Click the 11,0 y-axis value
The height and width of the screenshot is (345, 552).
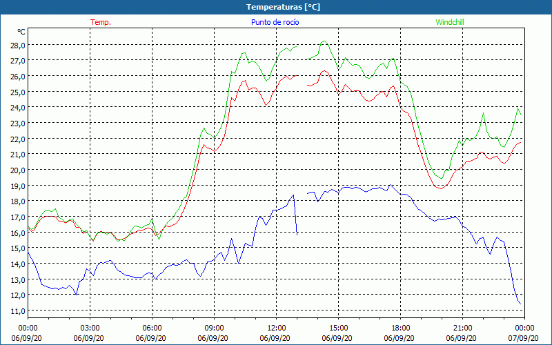[x=19, y=311]
